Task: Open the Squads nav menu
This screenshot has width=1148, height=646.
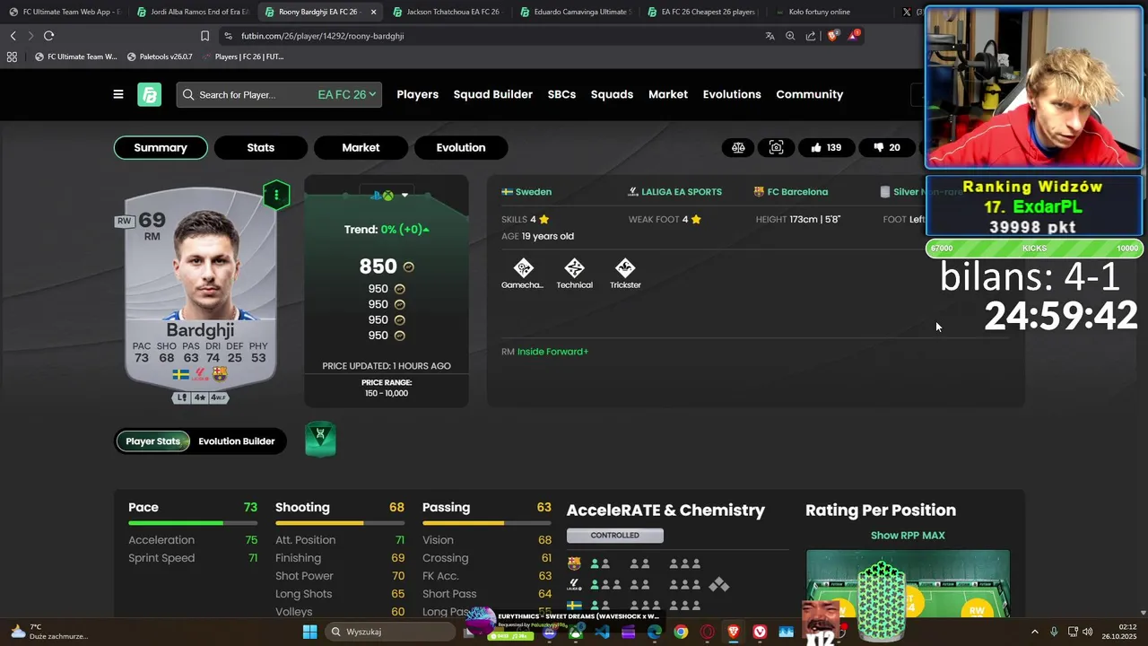Action: pyautogui.click(x=612, y=94)
